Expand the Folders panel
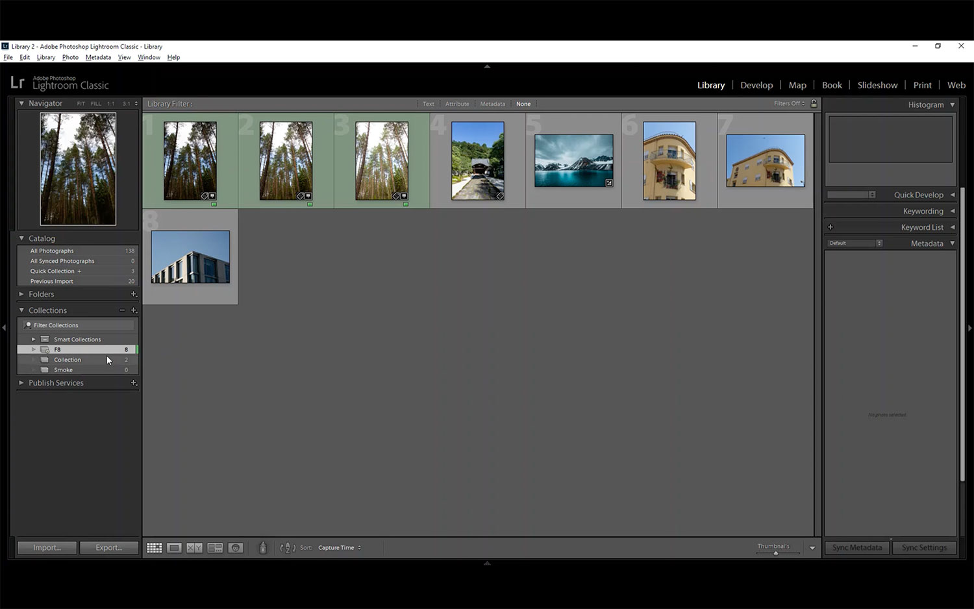This screenshot has width=974, height=609. click(x=21, y=294)
